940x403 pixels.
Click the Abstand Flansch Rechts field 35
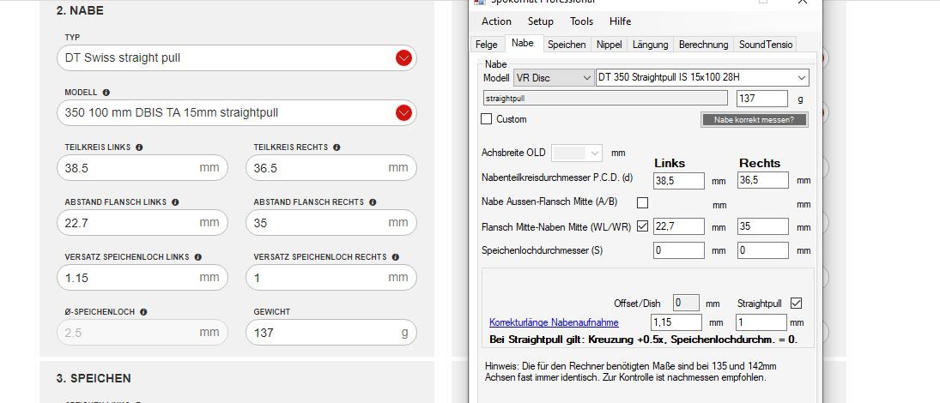331,223
